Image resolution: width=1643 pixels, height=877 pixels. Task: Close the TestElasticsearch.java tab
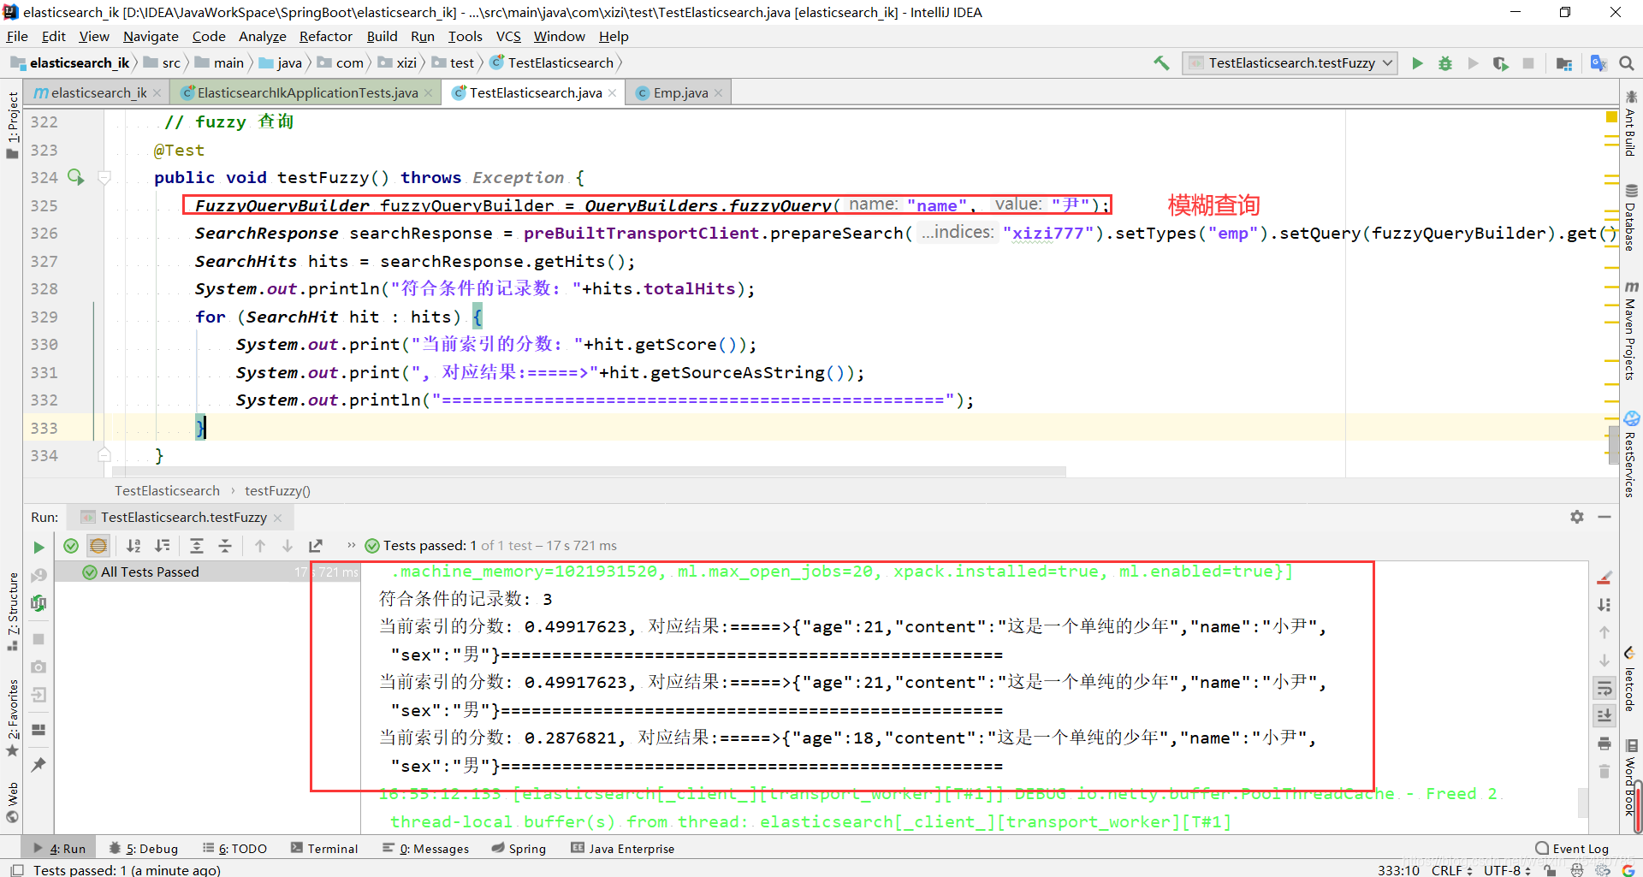click(x=613, y=92)
